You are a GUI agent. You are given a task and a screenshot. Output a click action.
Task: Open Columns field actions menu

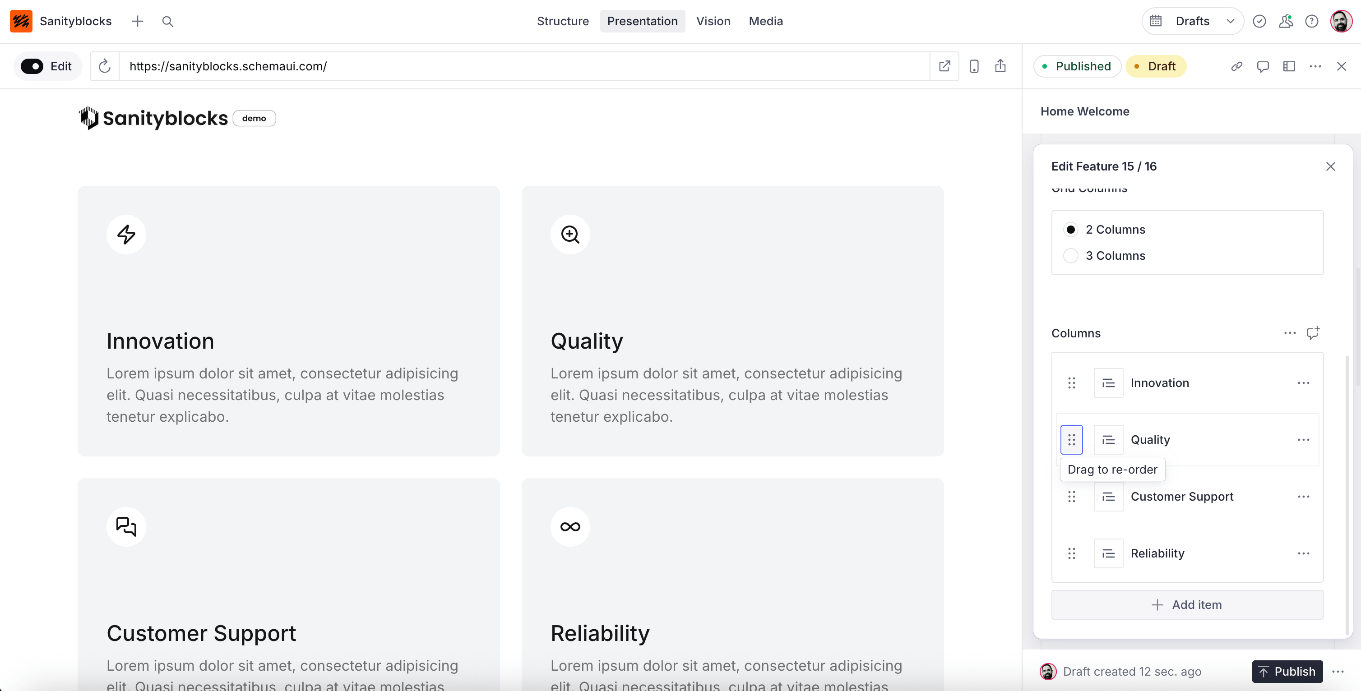point(1290,333)
